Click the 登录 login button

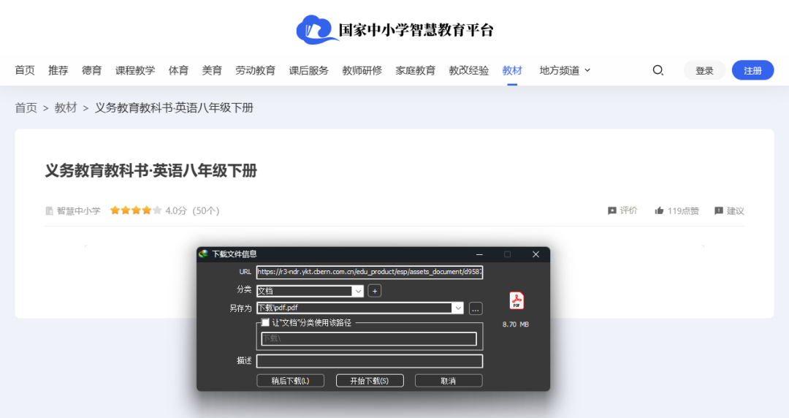coord(704,70)
